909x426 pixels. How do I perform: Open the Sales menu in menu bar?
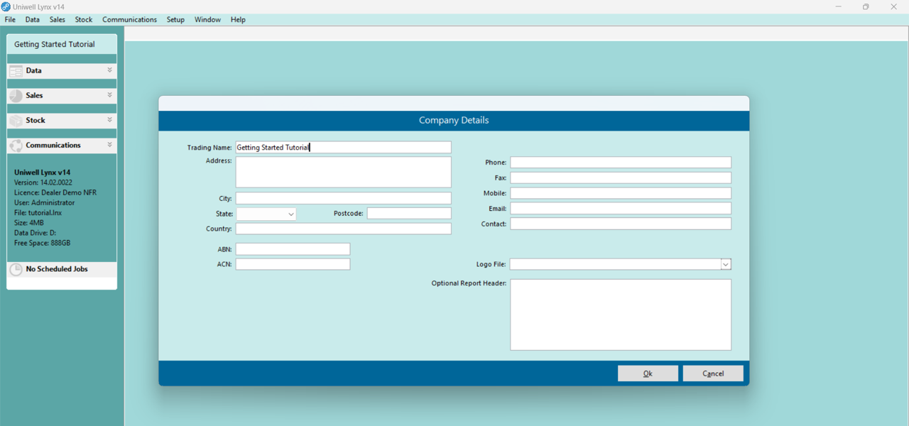click(x=58, y=20)
